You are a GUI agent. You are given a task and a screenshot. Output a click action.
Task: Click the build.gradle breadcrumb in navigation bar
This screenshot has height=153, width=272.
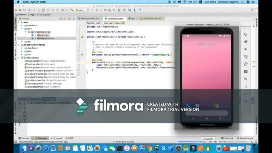44,15
